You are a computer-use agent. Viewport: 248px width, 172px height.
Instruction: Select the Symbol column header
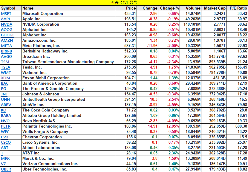point(11,8)
